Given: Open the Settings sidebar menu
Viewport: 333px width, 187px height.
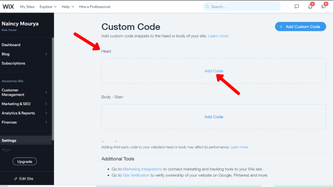Looking at the screenshot, I should (9, 140).
